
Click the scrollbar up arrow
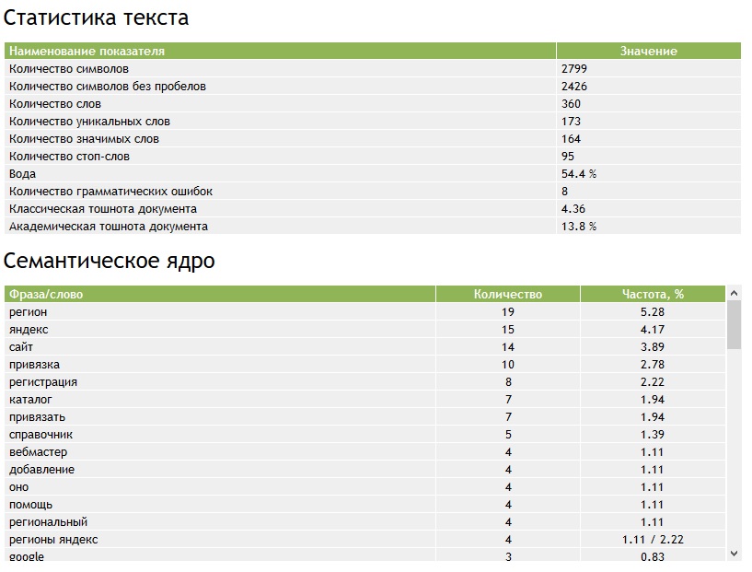click(734, 293)
